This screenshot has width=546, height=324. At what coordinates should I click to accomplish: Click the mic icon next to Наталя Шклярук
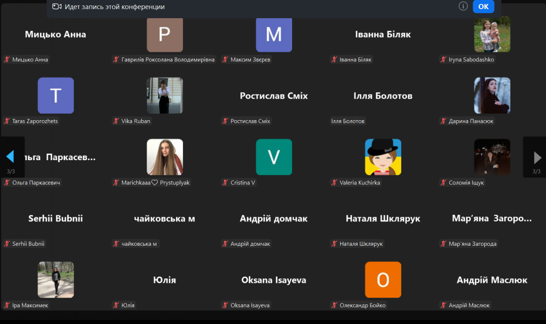coord(334,243)
